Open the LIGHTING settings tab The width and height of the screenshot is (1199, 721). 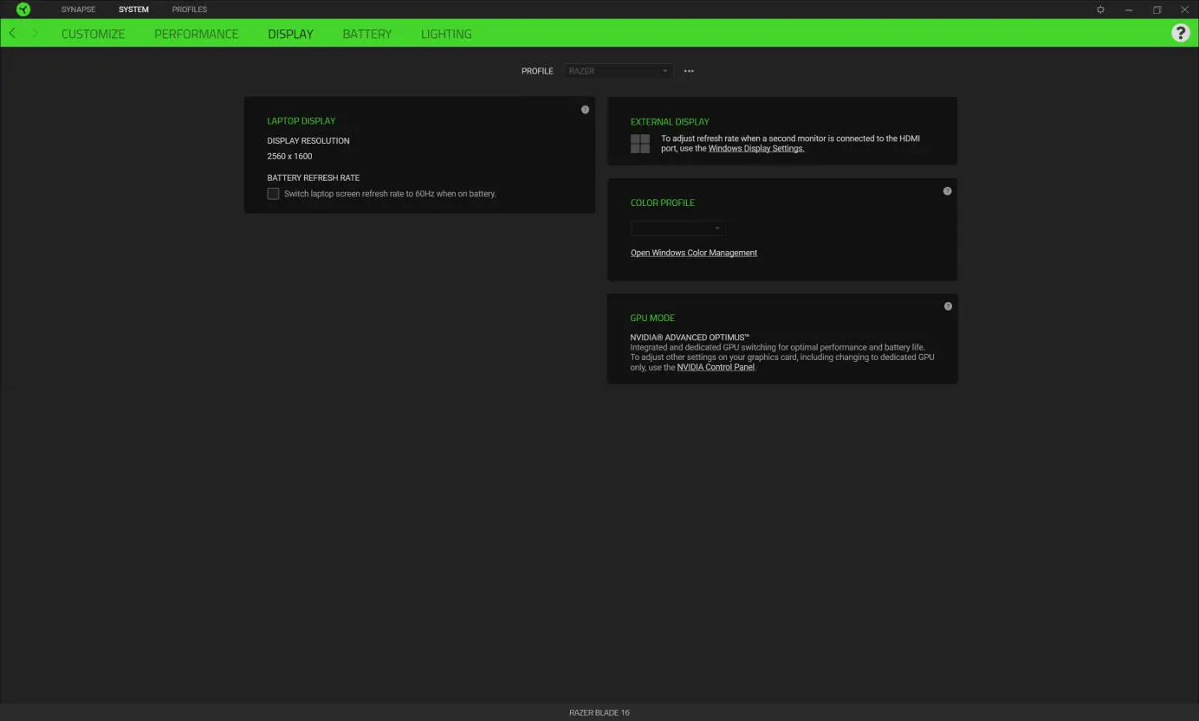point(446,34)
